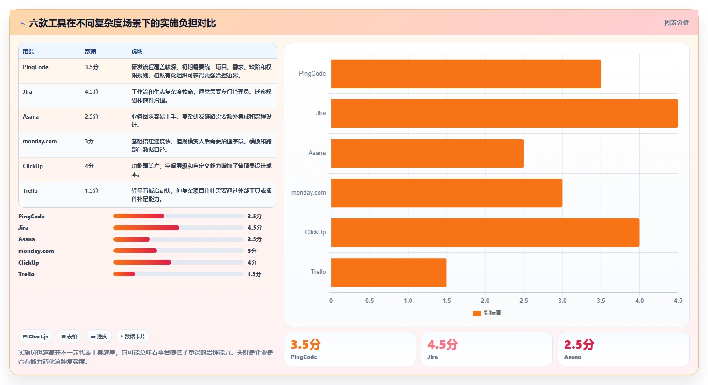Click description starting 业务团队容易上手
The height and width of the screenshot is (385, 708).
click(x=201, y=121)
